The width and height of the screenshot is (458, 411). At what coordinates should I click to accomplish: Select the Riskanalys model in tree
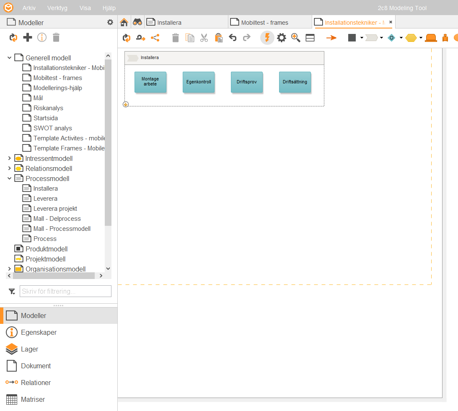click(48, 108)
